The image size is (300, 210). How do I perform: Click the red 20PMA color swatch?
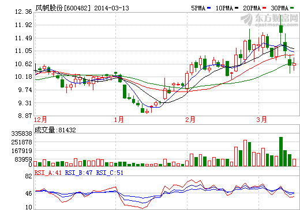coord(264,8)
